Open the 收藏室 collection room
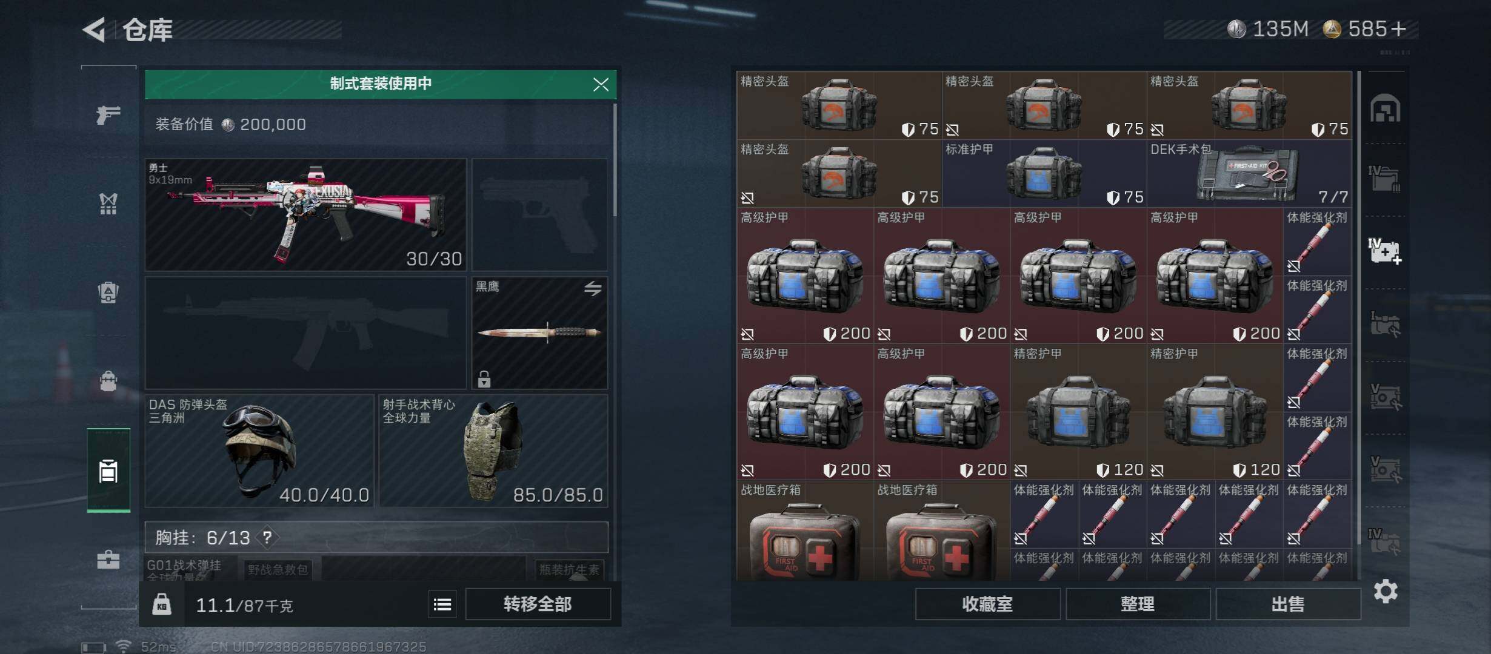Screen dimensions: 1491x654 [987, 604]
